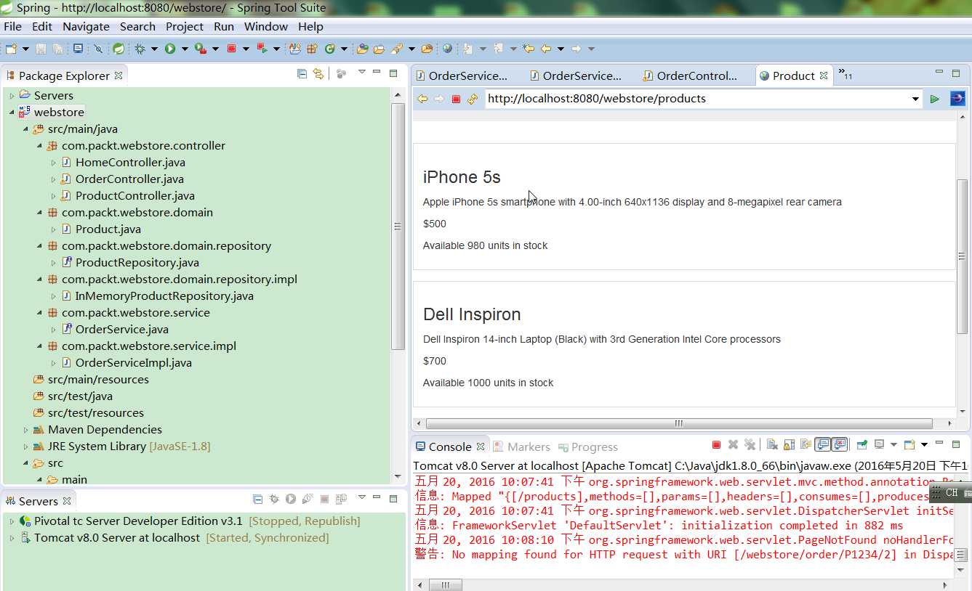Select OrderServiceImpl.java in tree
972x591 pixels.
(x=133, y=362)
